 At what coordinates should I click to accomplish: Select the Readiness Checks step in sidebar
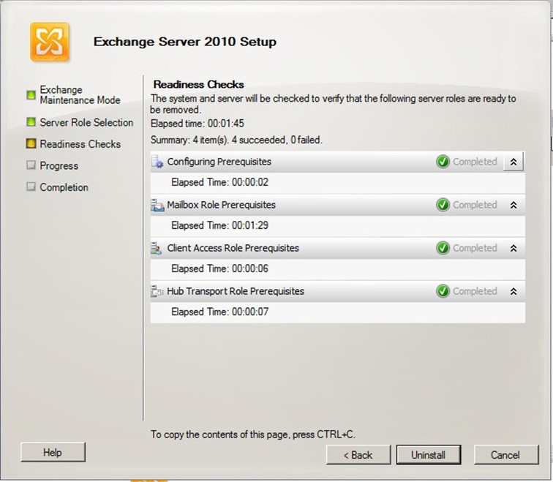click(x=80, y=144)
